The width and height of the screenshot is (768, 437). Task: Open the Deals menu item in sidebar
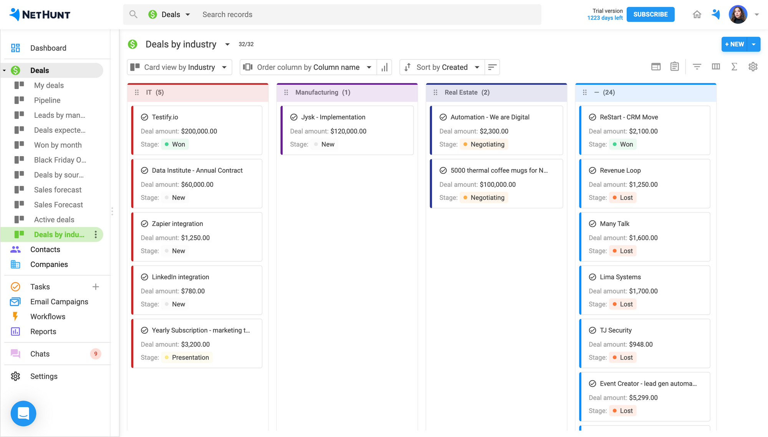[40, 70]
